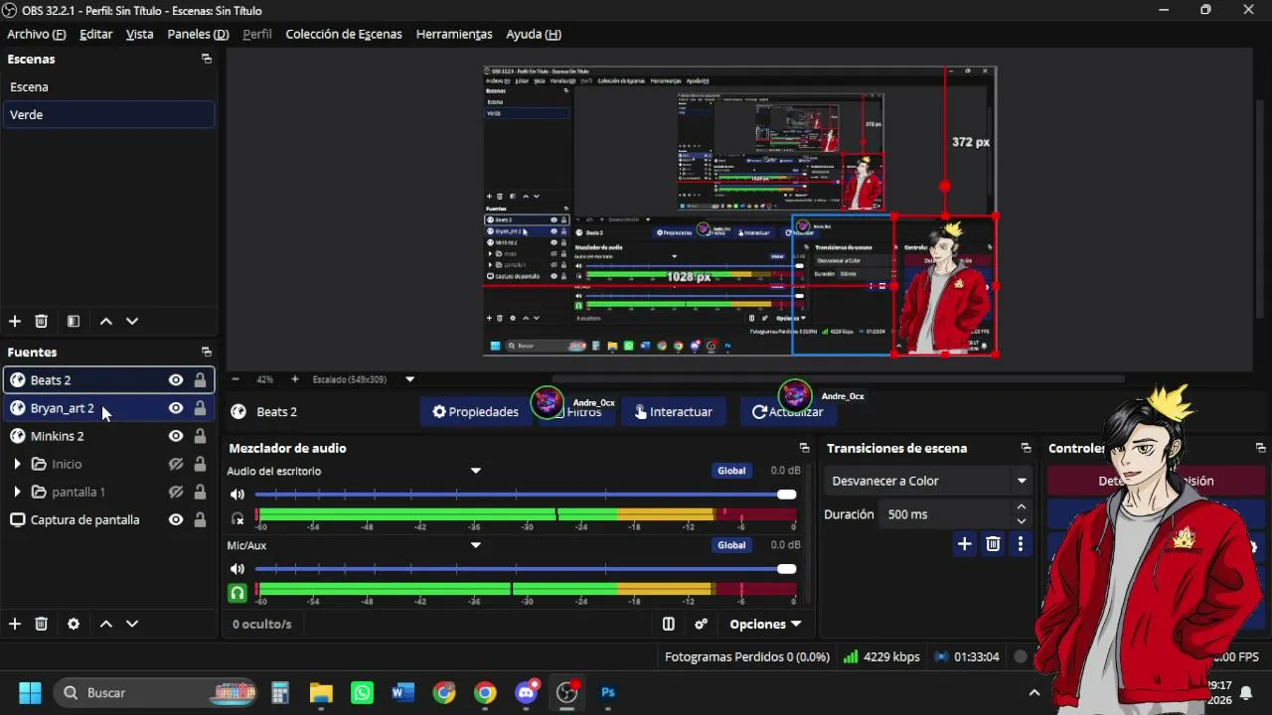Viewport: 1272px width, 715px height.
Task: Show the pantalla 1 group
Action: click(x=176, y=492)
